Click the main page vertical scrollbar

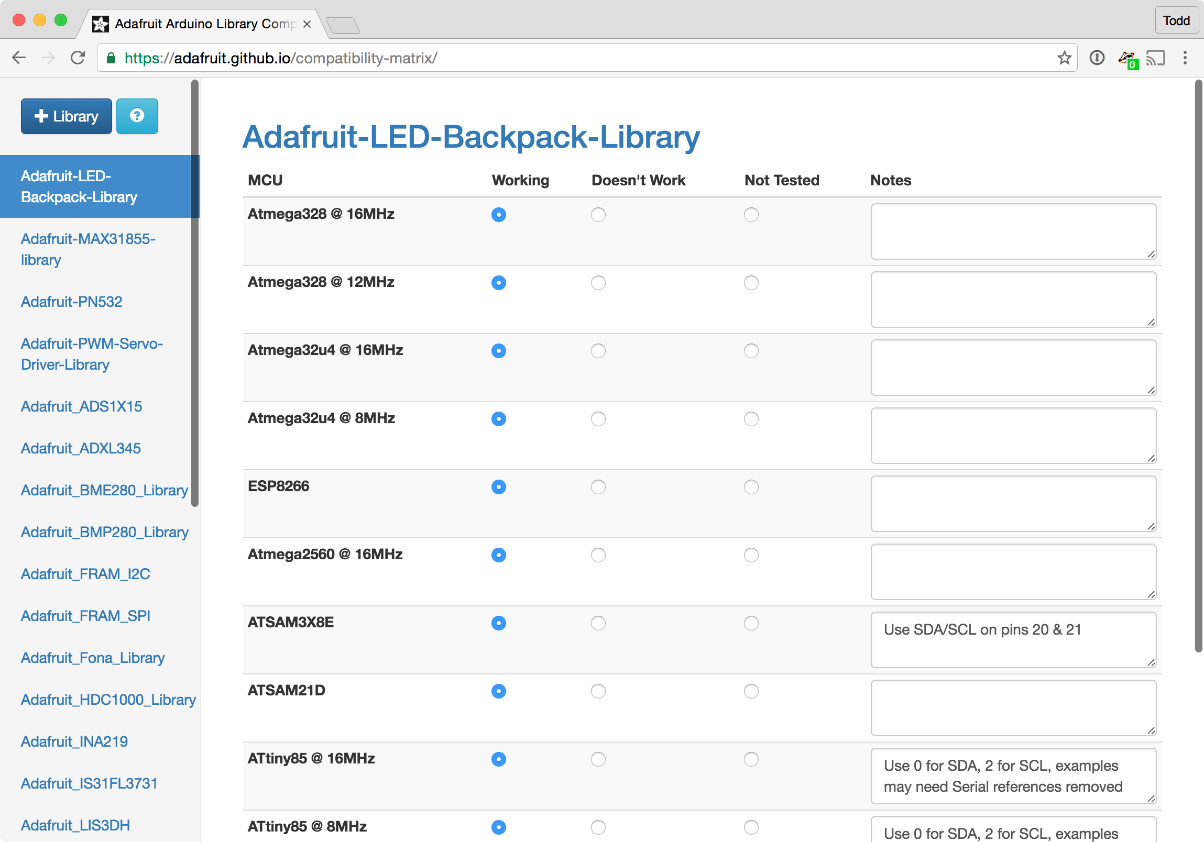(1198, 365)
